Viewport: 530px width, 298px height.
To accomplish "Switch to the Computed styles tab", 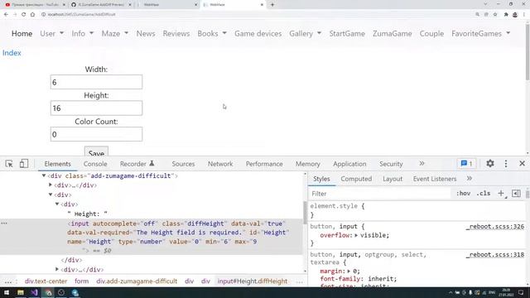I will pyautogui.click(x=356, y=179).
